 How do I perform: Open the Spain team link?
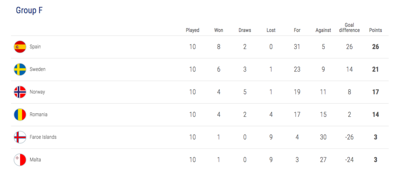[35, 47]
